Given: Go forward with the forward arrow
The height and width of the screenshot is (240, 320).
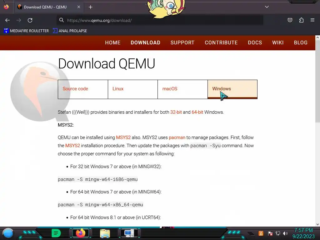Looking at the screenshot, I should 19,20.
